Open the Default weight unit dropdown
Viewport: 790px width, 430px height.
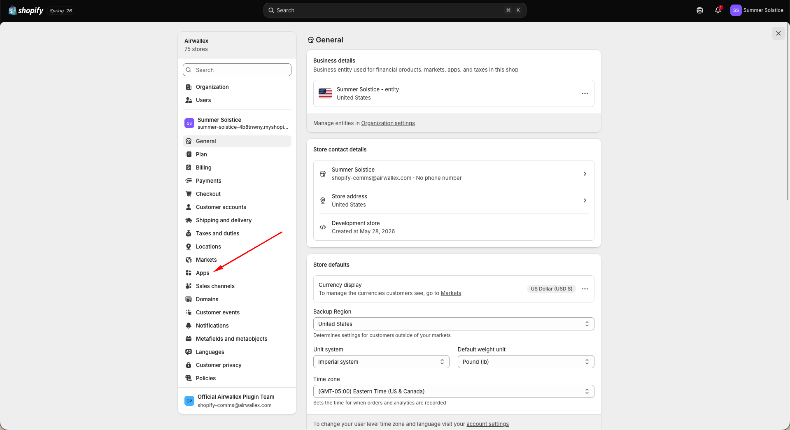click(526, 362)
